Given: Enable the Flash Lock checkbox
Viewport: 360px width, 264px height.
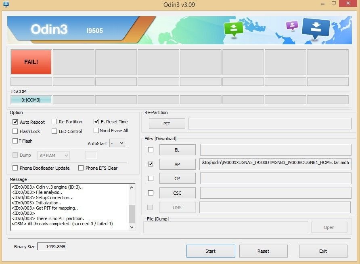Looking at the screenshot, I should coord(15,131).
